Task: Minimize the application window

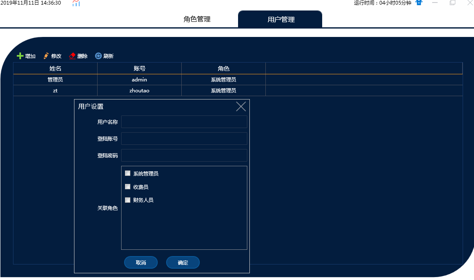Action: coord(435,3)
